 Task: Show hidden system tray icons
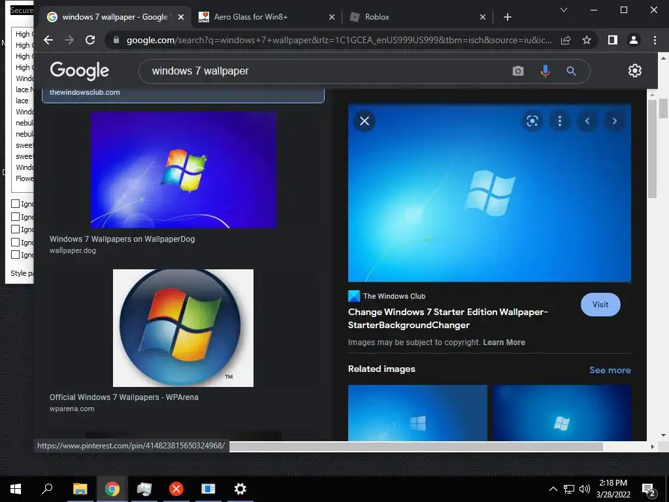point(553,489)
